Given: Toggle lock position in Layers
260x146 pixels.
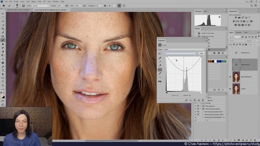Looking at the screenshot, I should pyautogui.click(x=240, y=44).
